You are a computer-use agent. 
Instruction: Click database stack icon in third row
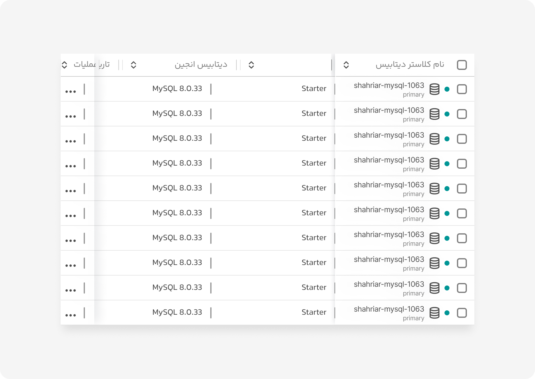[x=435, y=139]
